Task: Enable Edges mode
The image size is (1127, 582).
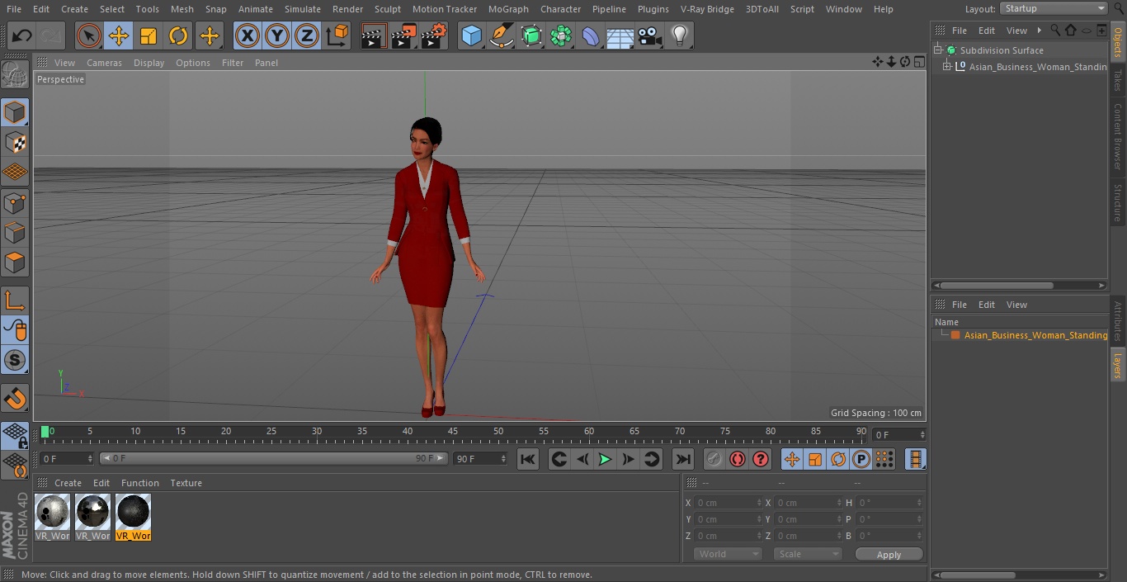Action: (15, 232)
